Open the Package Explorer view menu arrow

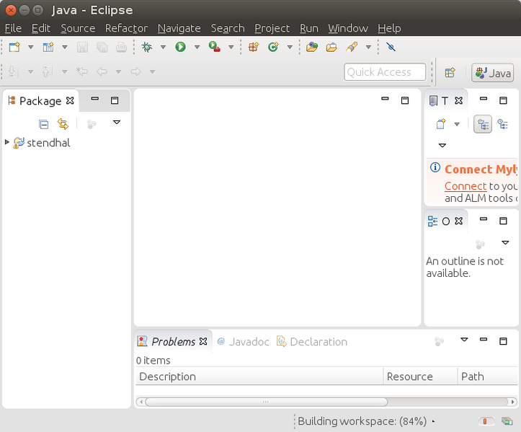point(117,123)
